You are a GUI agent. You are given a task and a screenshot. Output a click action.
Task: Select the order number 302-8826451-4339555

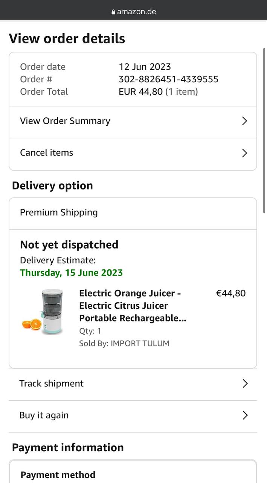[168, 79]
